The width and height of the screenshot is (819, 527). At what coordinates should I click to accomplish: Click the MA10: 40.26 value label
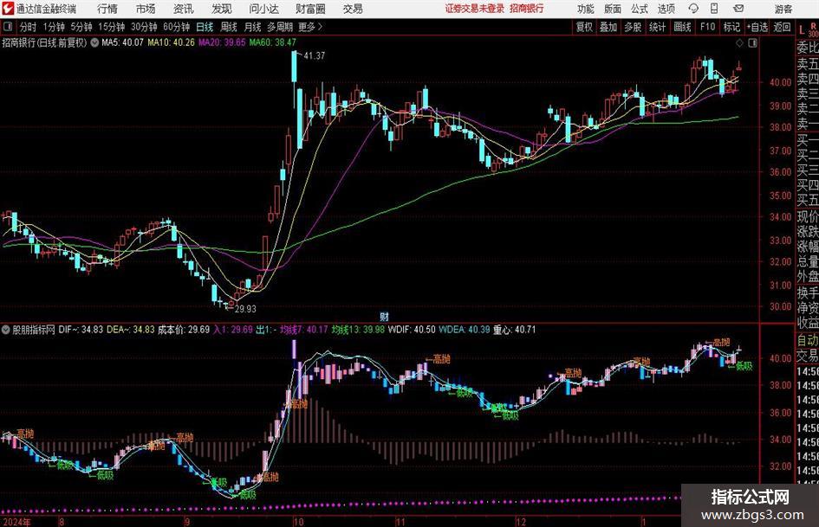[x=171, y=42]
